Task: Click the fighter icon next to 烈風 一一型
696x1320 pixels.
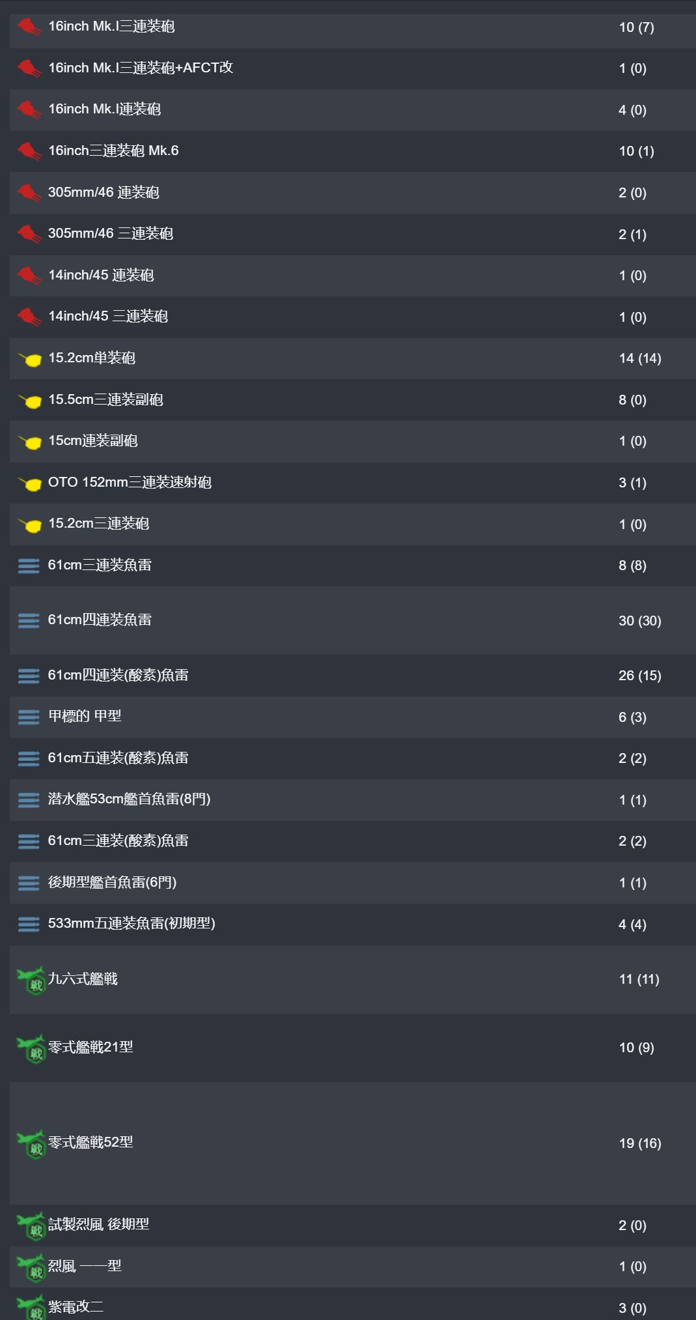Action: 31,1268
